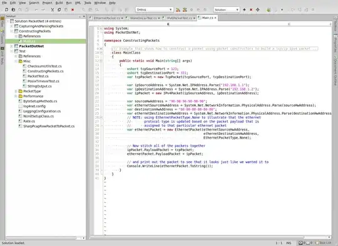Open the Solution combo box in toolbar
Image resolution: width=338 pixels, height=246 pixels.
(227, 9)
